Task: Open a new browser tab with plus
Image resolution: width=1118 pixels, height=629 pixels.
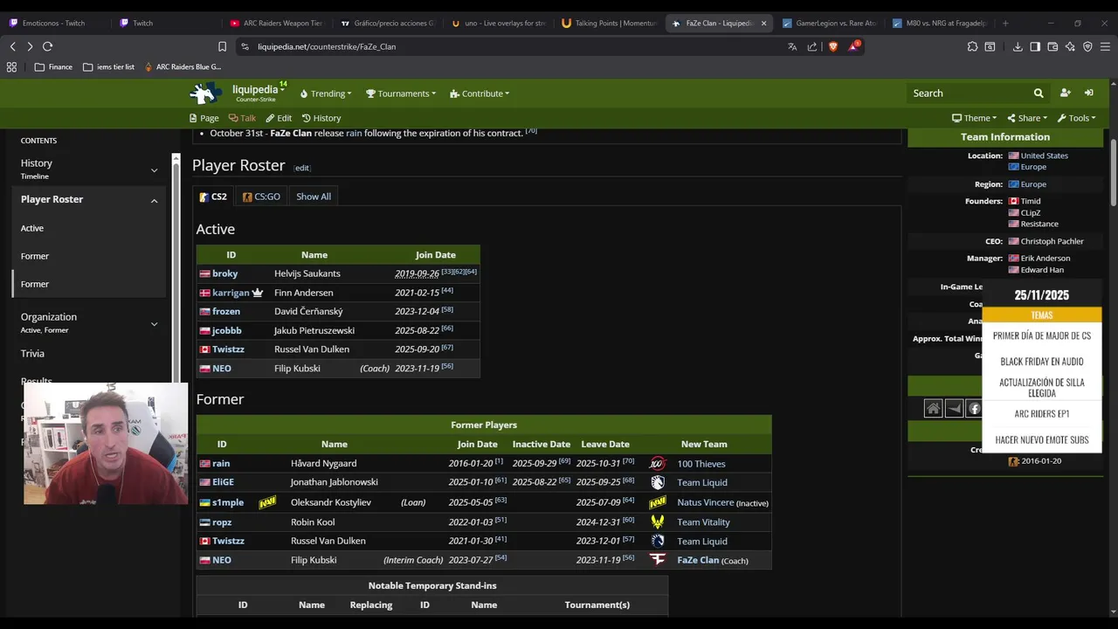Action: click(1005, 23)
